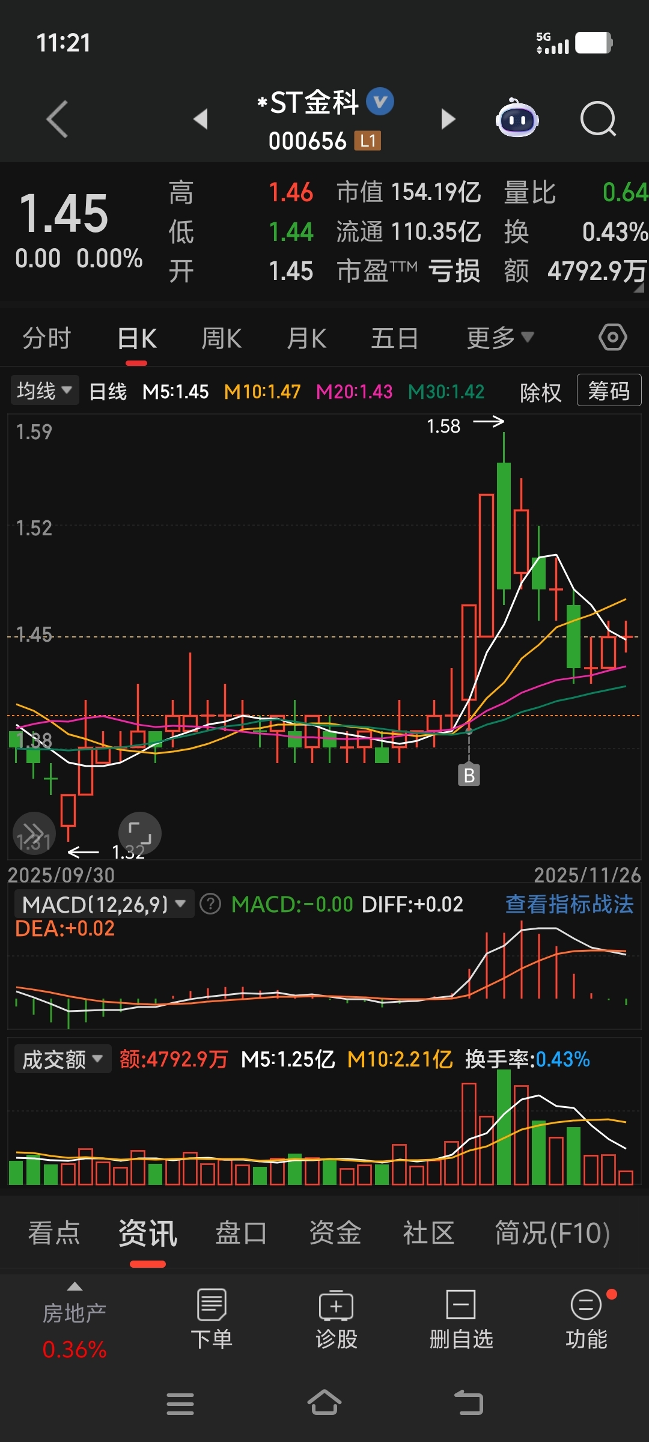649x1442 pixels.
Task: Tap the M30:1.42 moving average label
Action: (x=446, y=392)
